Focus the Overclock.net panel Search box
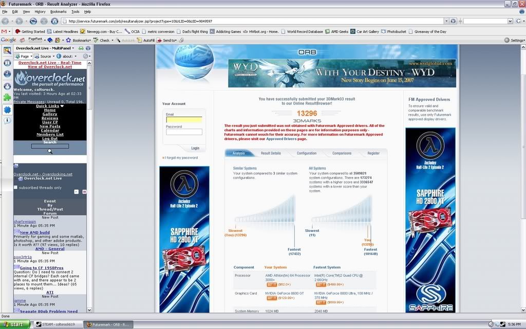 [50, 146]
